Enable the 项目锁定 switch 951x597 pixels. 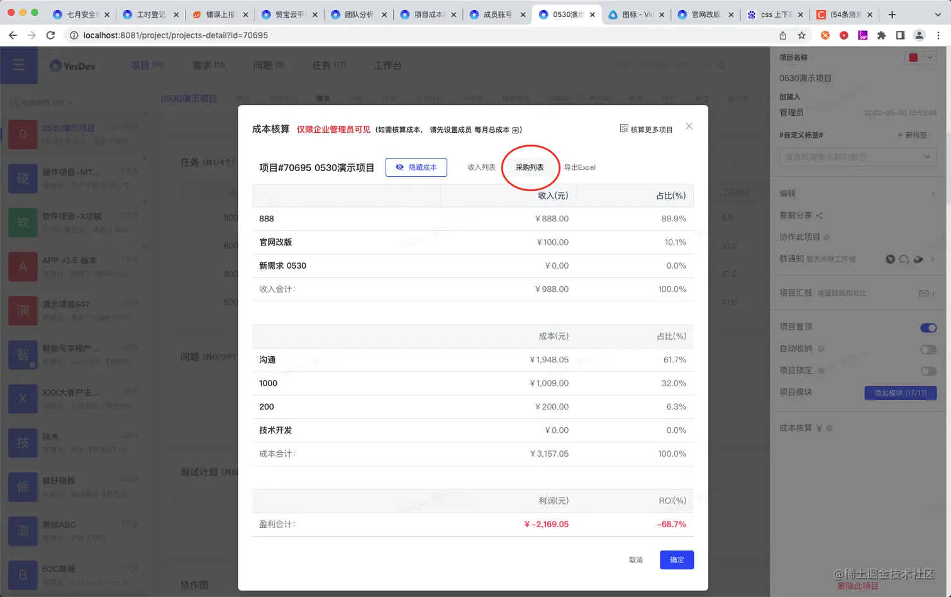click(x=928, y=371)
